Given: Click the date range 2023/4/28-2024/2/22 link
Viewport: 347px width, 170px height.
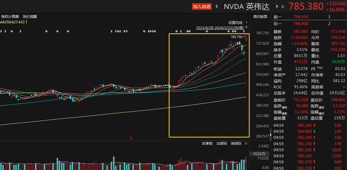Looking at the screenshot, I should click(x=220, y=28).
